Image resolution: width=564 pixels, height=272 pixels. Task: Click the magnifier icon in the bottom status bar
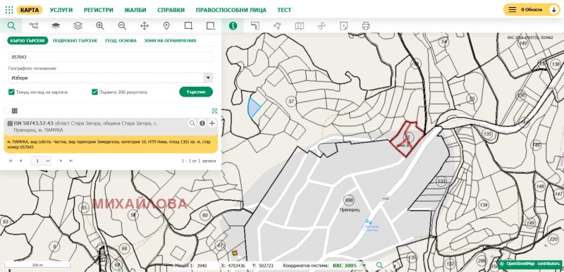pos(379,265)
